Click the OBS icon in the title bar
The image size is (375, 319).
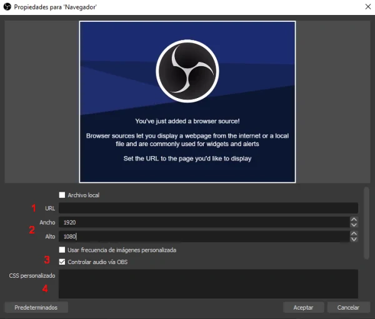7,6
